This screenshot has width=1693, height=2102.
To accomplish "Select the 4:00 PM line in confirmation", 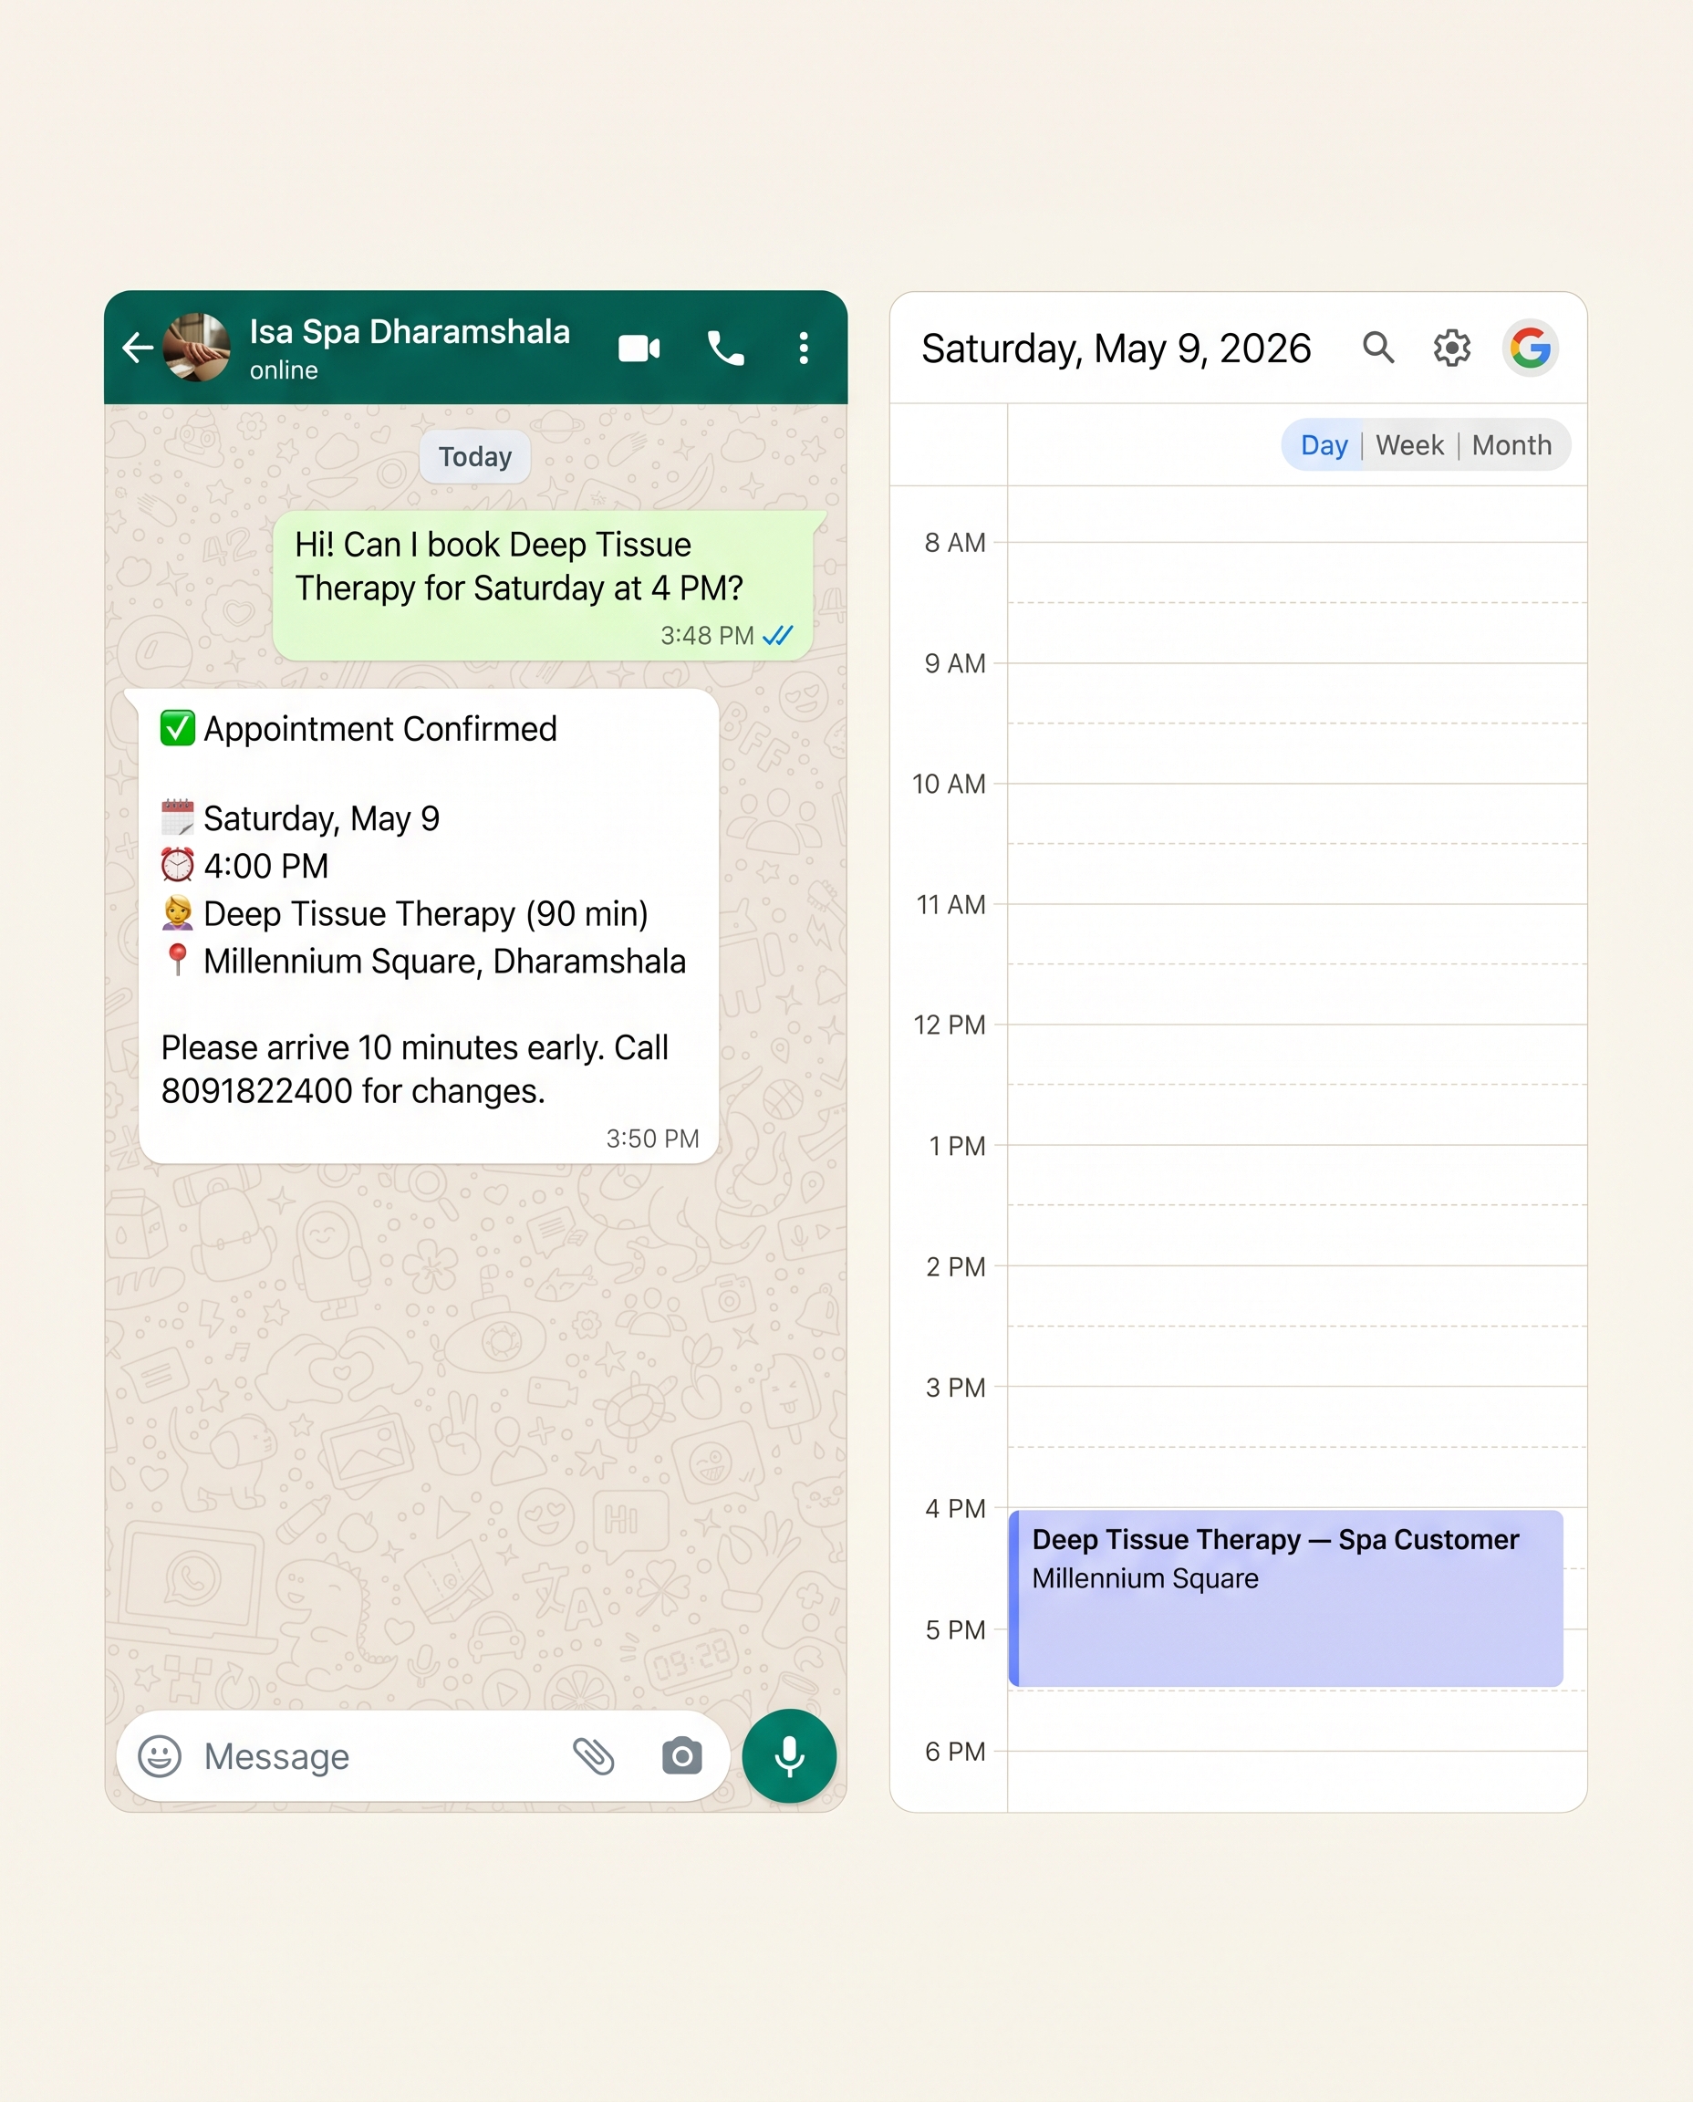I will [266, 866].
